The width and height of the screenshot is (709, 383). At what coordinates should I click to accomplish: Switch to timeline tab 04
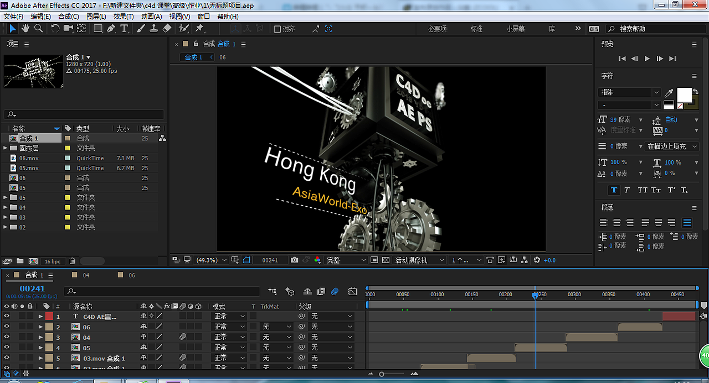86,275
